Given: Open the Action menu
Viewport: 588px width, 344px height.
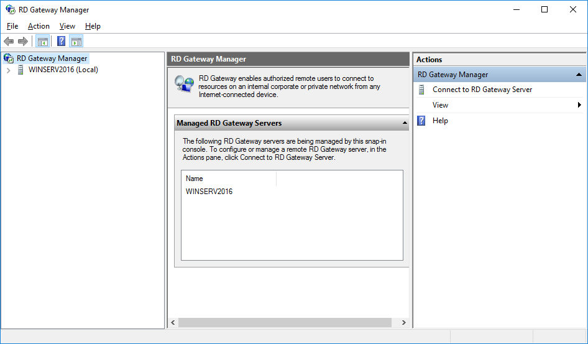Looking at the screenshot, I should [x=39, y=26].
